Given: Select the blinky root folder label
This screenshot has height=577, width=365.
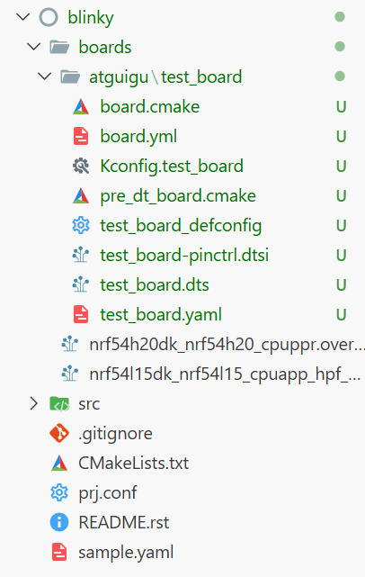Looking at the screenshot, I should 91,18.
